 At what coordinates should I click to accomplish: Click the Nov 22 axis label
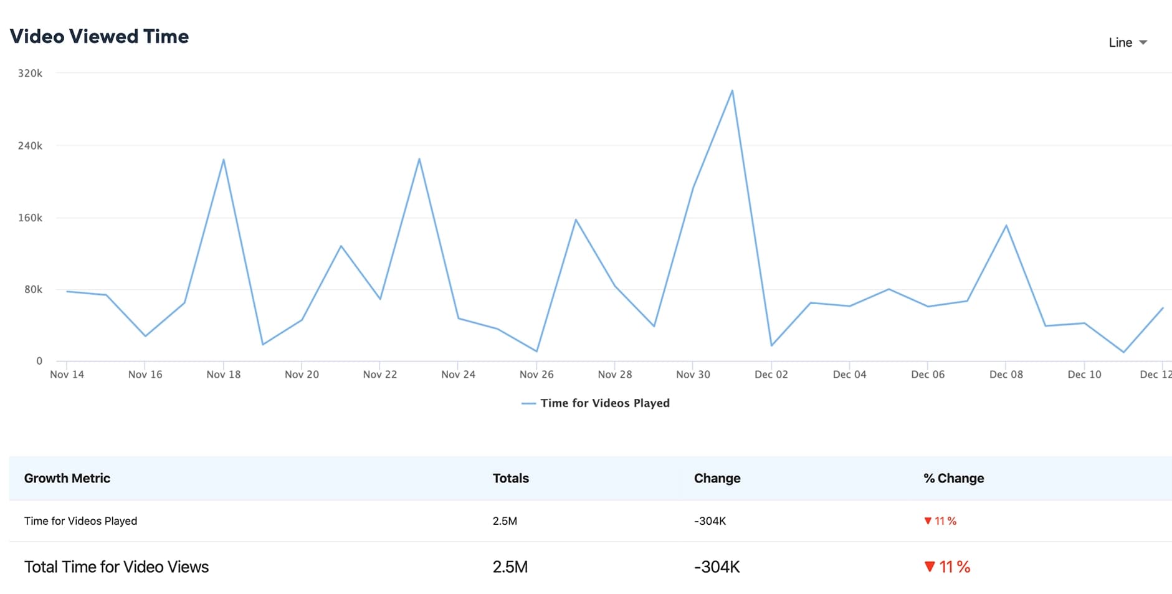pos(380,375)
